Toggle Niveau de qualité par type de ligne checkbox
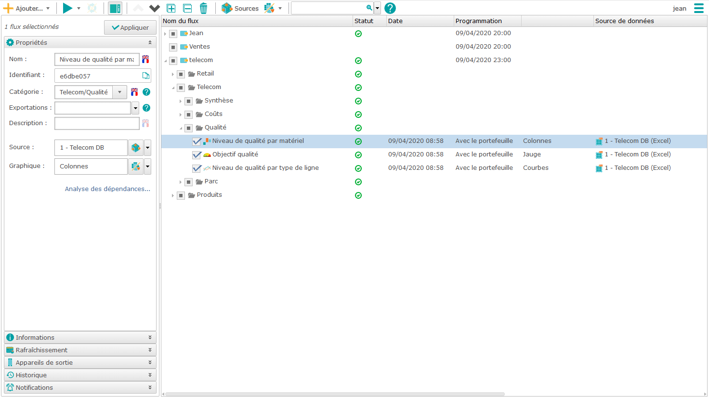The width and height of the screenshot is (709, 397). click(197, 168)
